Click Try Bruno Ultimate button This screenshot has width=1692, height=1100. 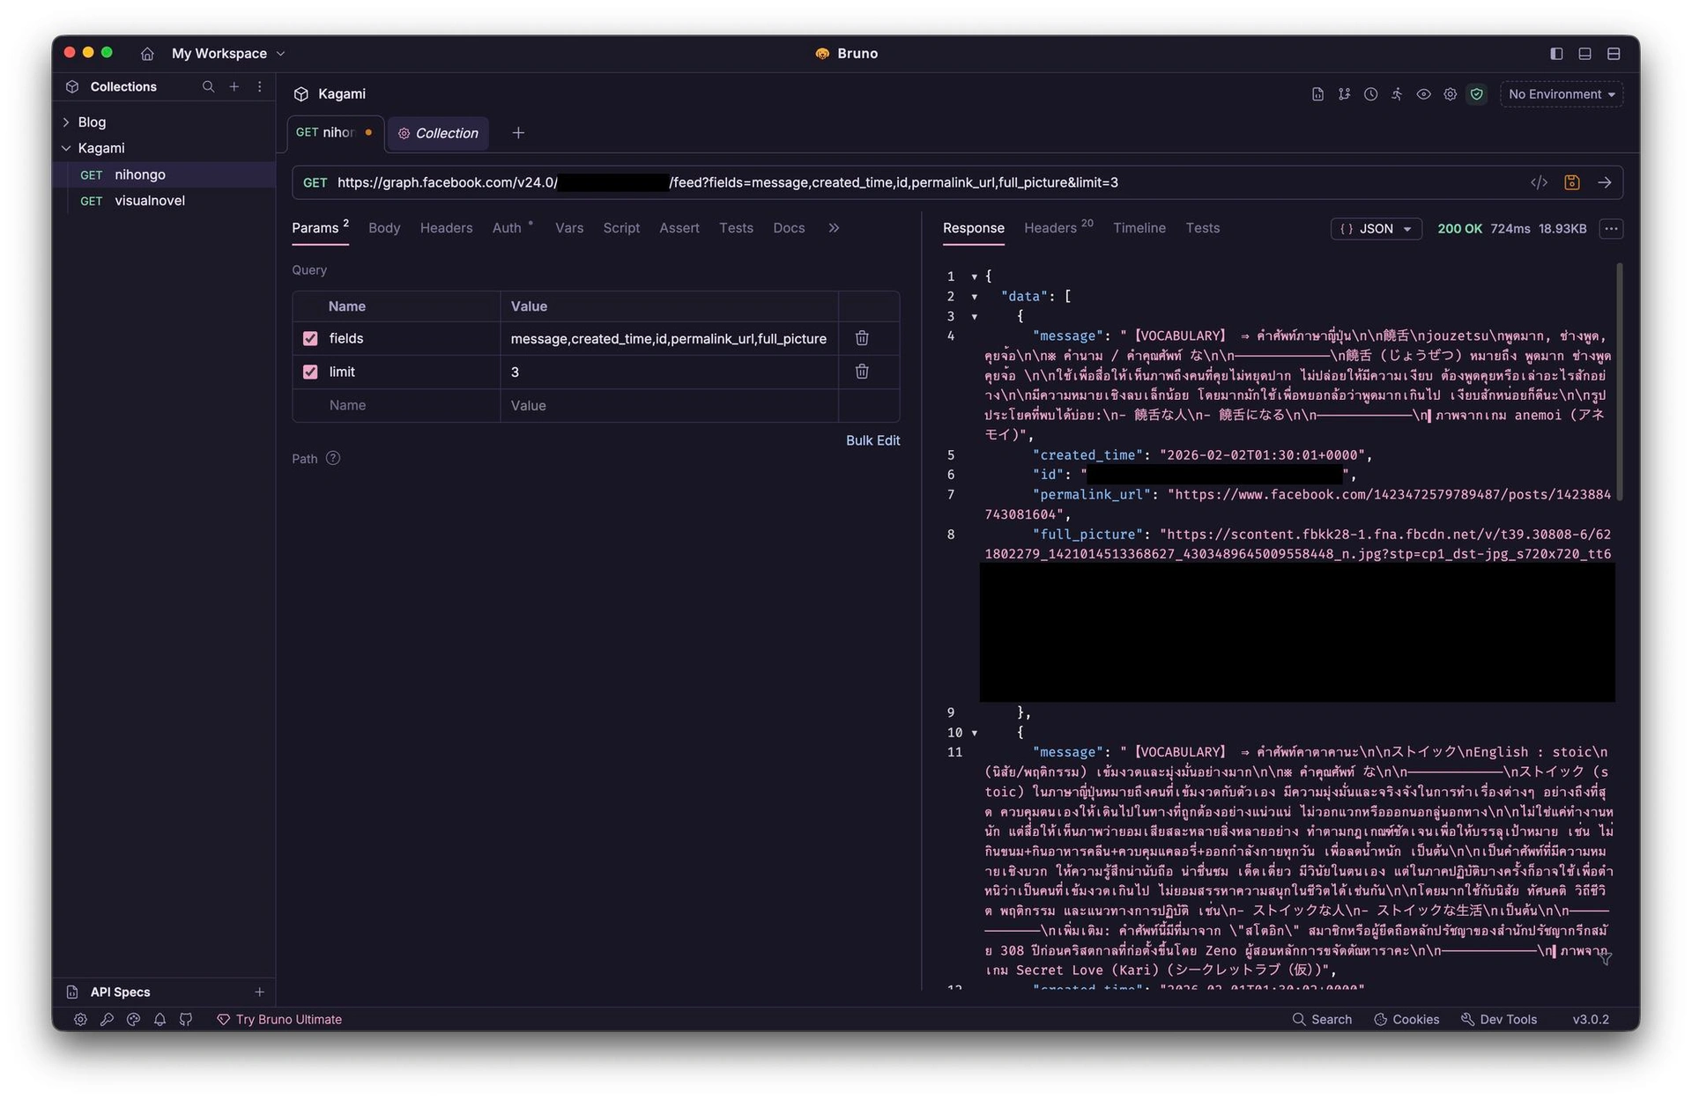(x=279, y=1019)
